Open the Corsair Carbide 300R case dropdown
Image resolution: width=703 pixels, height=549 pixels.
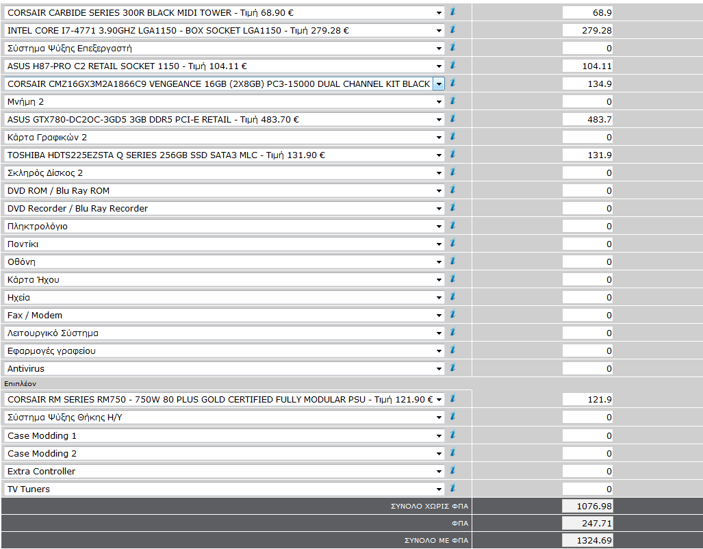(x=224, y=12)
